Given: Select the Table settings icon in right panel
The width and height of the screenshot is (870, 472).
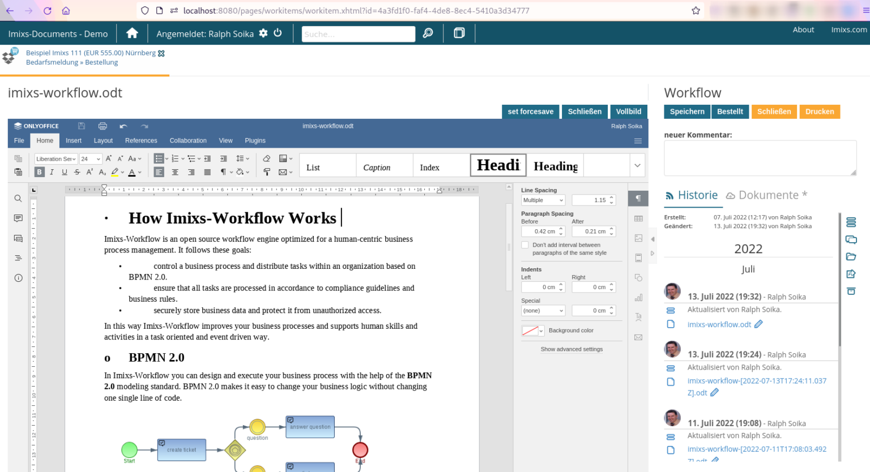Looking at the screenshot, I should (638, 218).
